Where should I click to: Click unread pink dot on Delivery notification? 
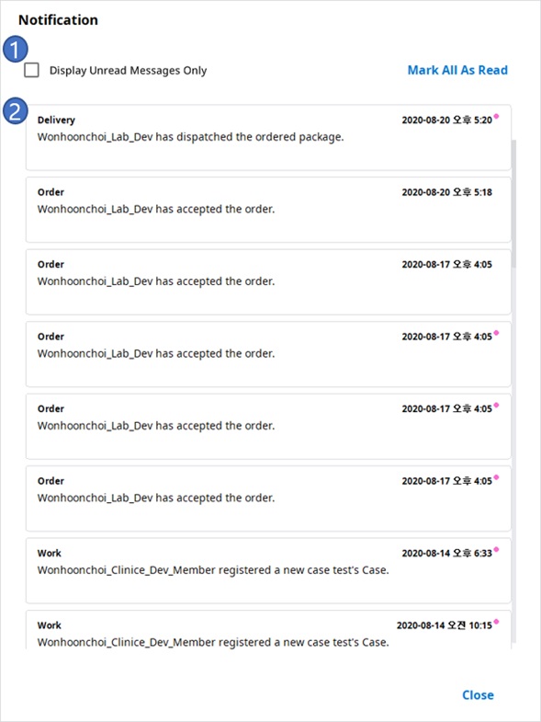(496, 116)
